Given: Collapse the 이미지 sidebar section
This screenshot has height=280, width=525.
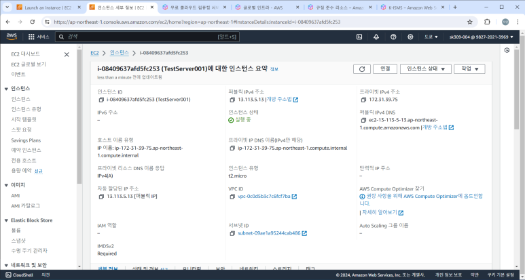Looking at the screenshot, I should tap(6, 185).
